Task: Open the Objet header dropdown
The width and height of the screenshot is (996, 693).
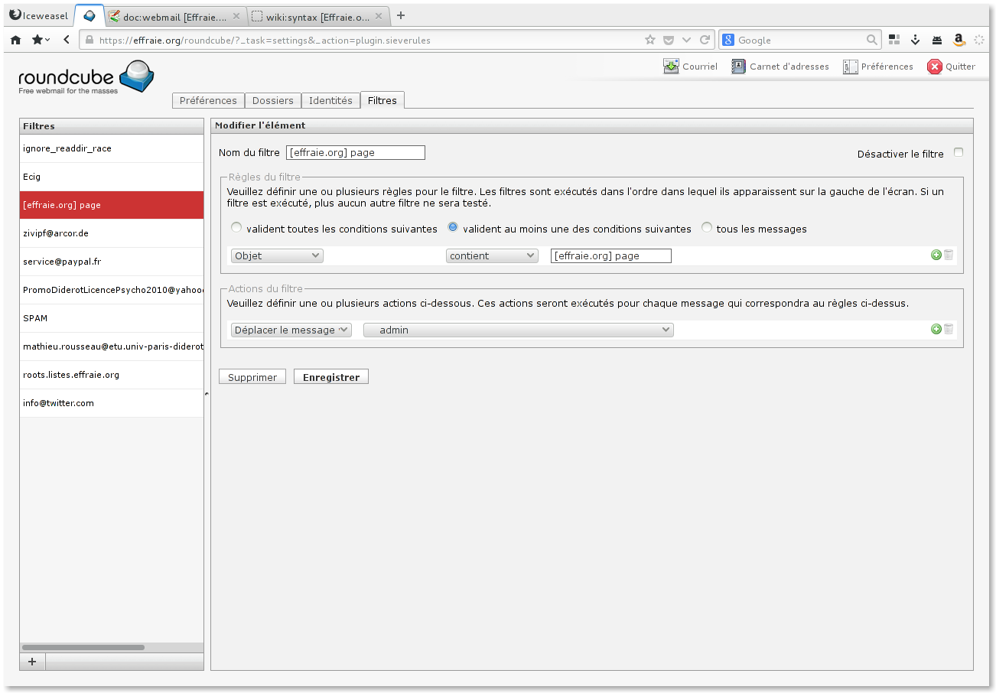Action: [x=277, y=256]
